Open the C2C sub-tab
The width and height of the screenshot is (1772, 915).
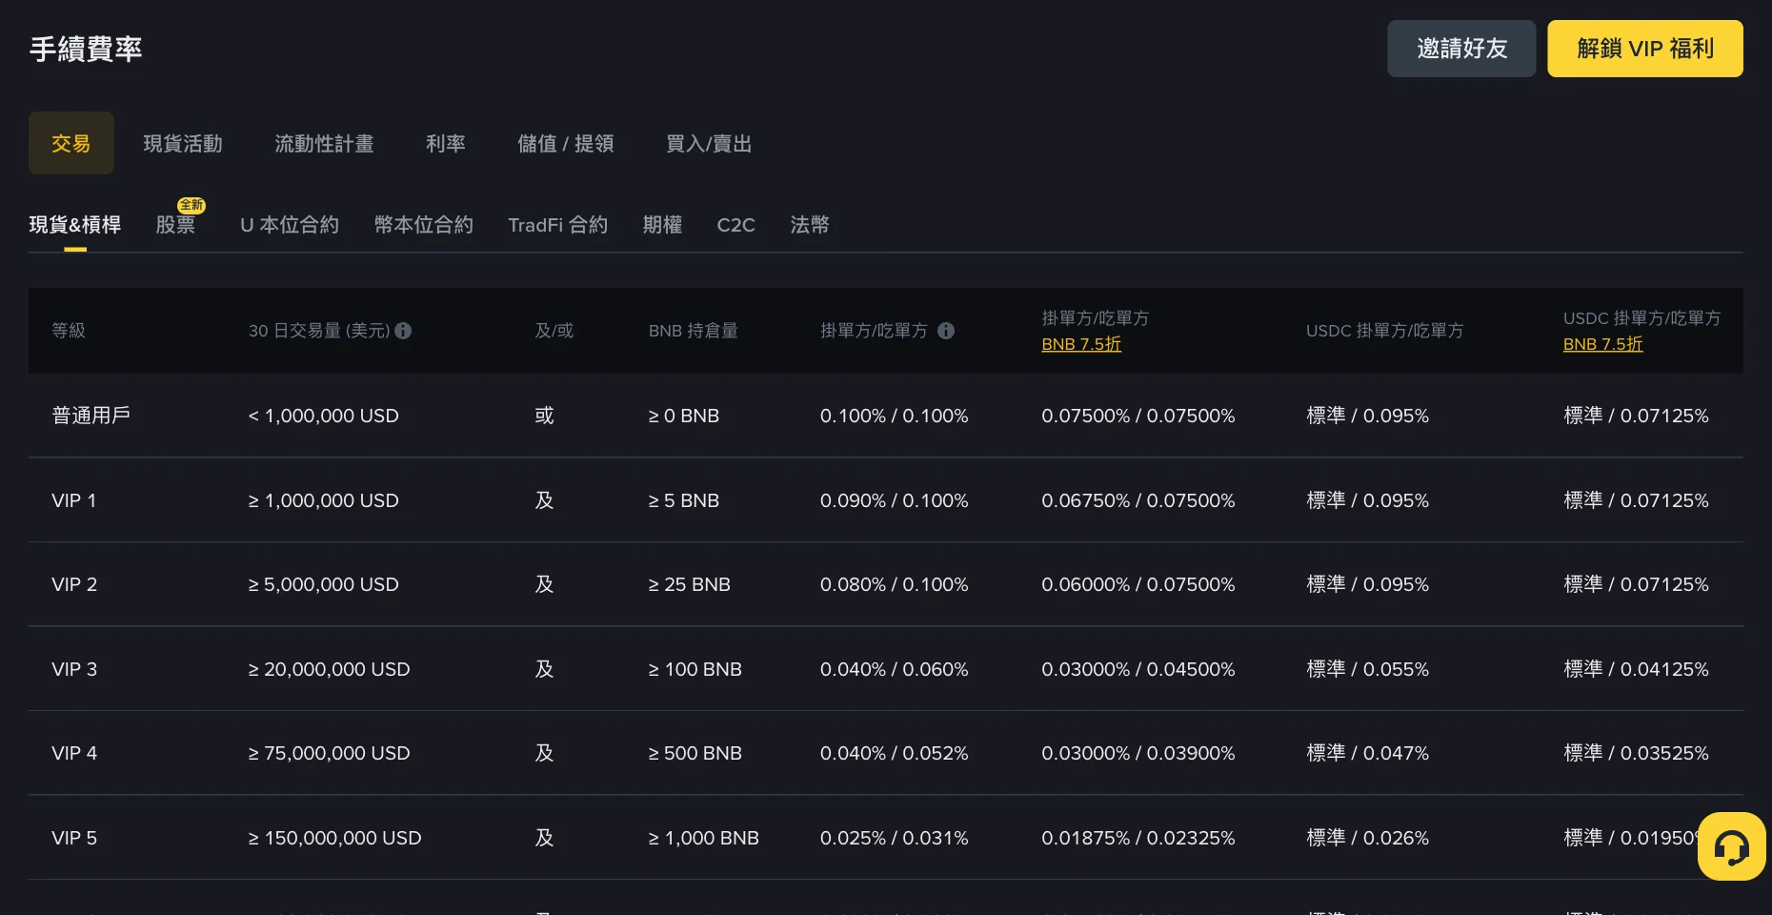(735, 225)
